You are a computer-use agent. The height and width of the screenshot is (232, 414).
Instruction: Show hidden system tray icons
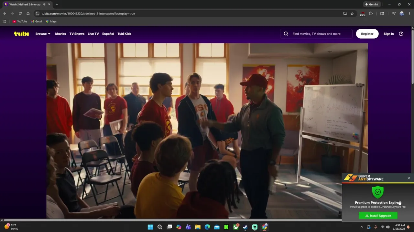[362, 227]
